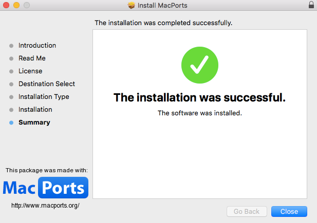Select the License step
Viewport: 317px width, 223px height.
point(30,71)
